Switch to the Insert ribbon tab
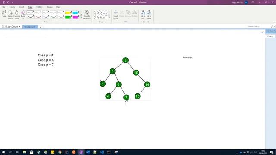Viewport: 276px width, 155px height. pyautogui.click(x=21, y=7)
